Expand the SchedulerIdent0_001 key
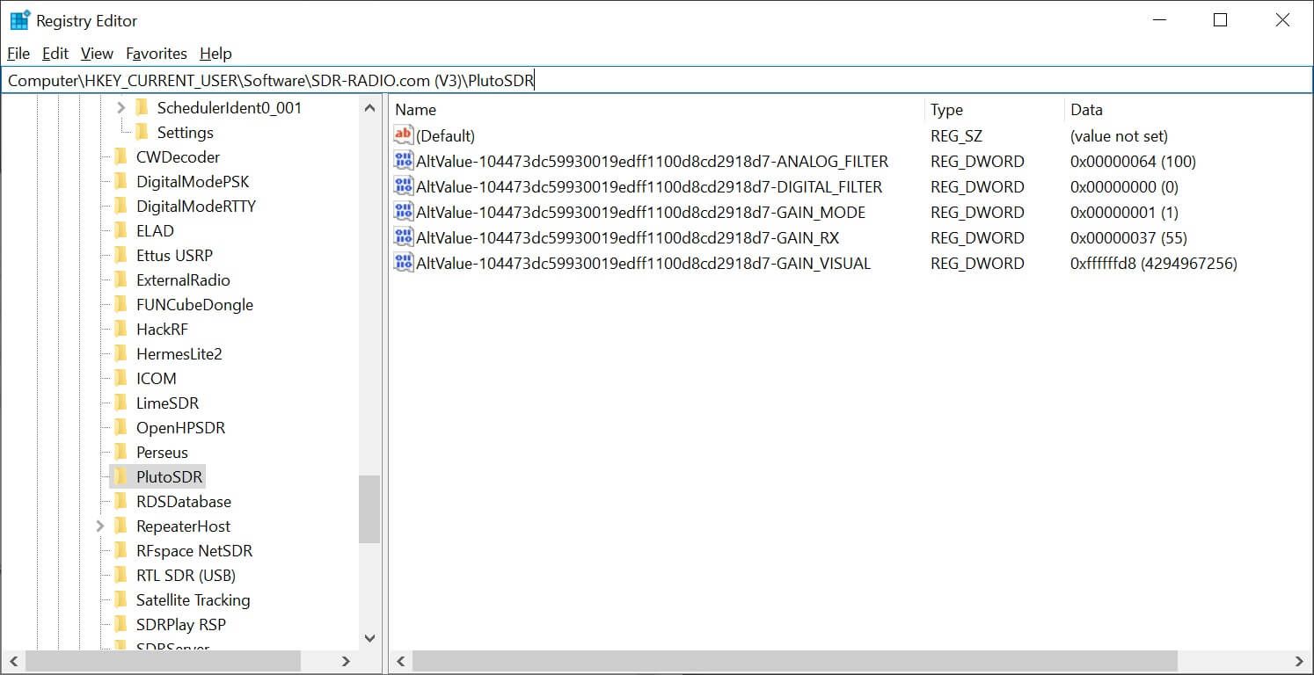Screen dimensions: 1314x675 click(120, 107)
